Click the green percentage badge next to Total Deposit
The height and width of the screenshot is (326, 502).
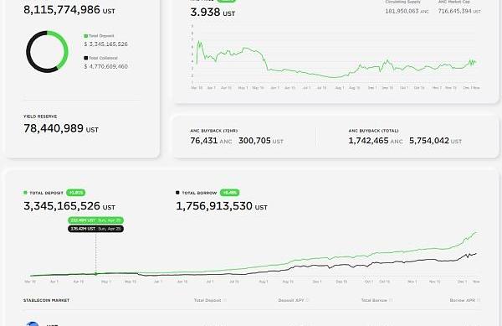tap(76, 193)
